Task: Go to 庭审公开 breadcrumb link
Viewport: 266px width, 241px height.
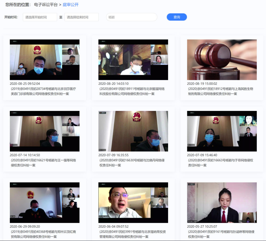Action: click(x=70, y=5)
